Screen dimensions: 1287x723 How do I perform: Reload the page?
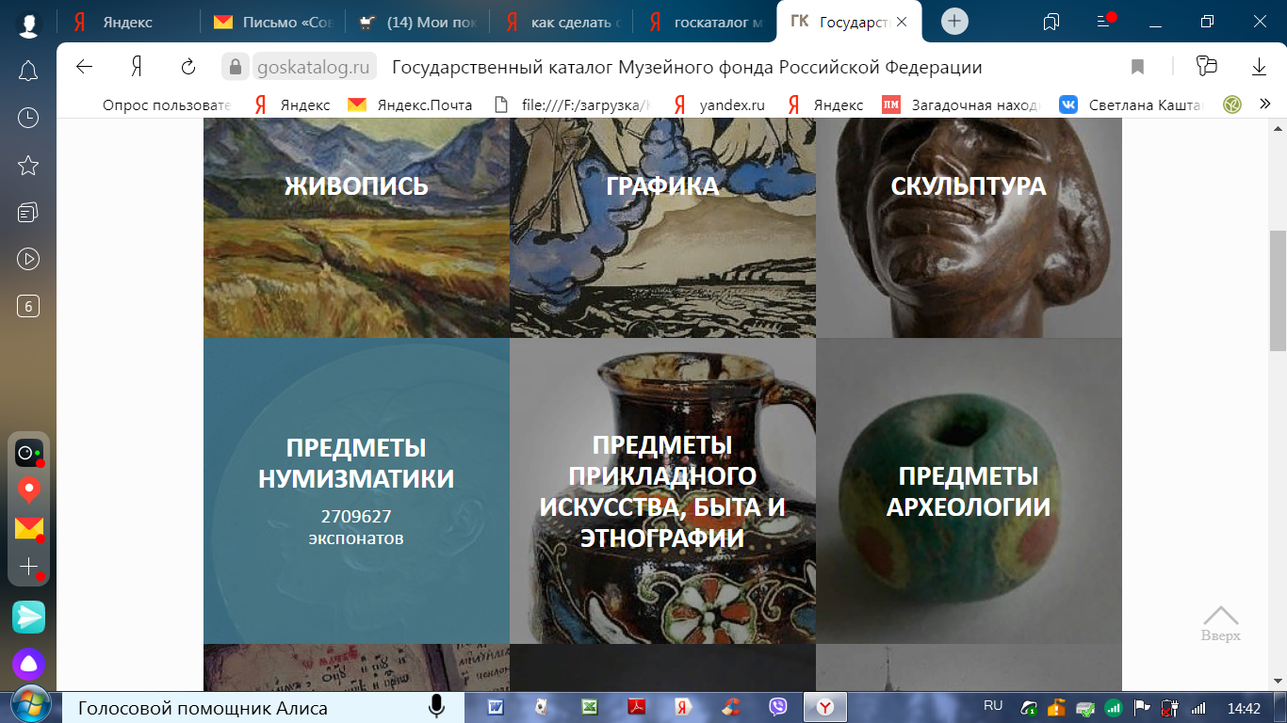click(x=187, y=67)
